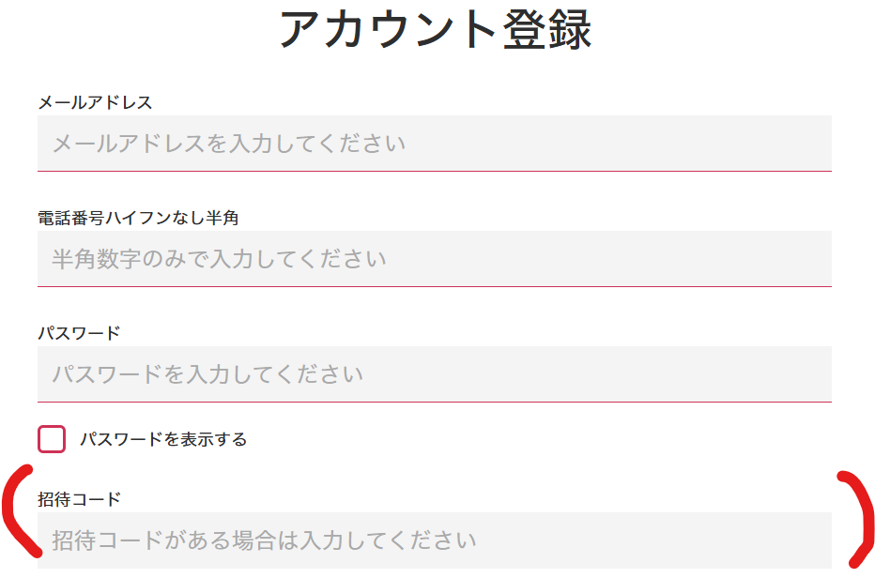
Task: Enable the パスワードを表示する checkbox
Action: [52, 439]
